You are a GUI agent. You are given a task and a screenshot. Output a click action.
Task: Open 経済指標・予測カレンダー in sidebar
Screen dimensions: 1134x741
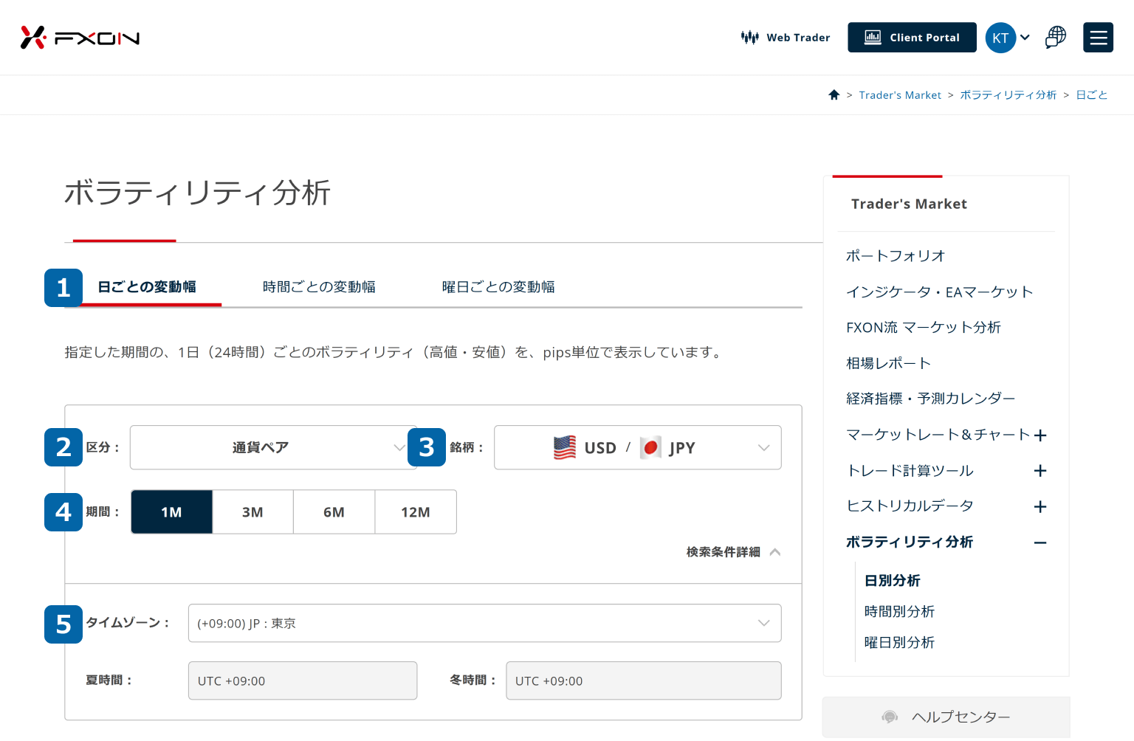pos(930,399)
